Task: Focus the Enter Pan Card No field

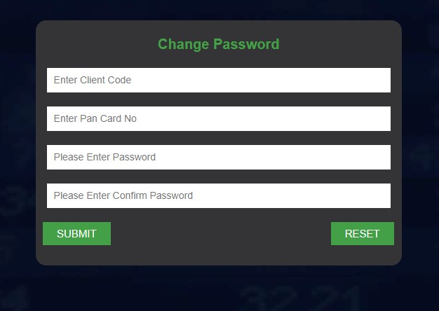Action: coord(218,118)
